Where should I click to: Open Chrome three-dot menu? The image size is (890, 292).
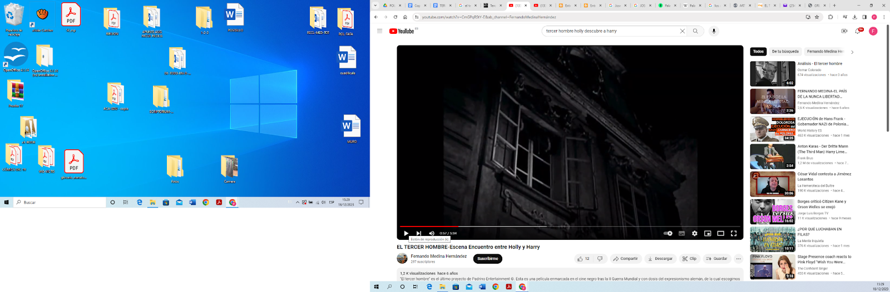(884, 17)
